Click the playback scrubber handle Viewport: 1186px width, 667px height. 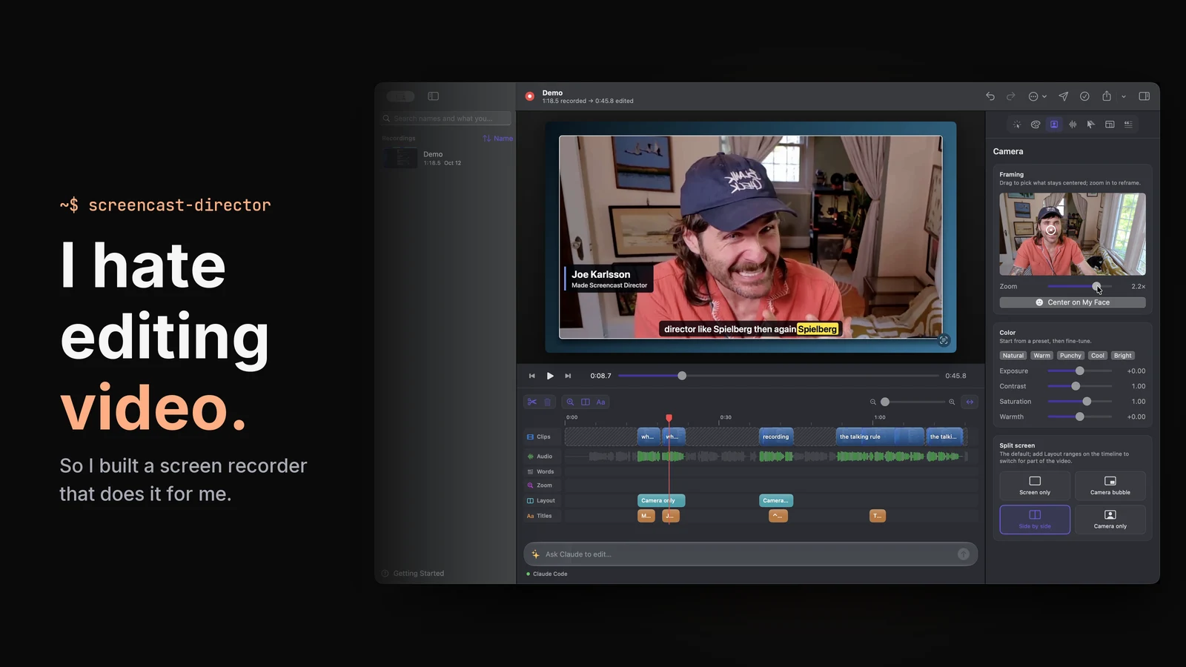click(x=682, y=376)
